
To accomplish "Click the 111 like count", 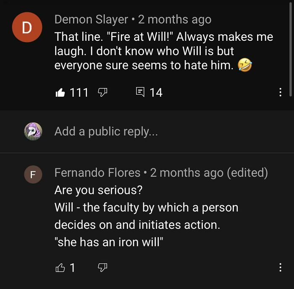I will coord(79,92).
